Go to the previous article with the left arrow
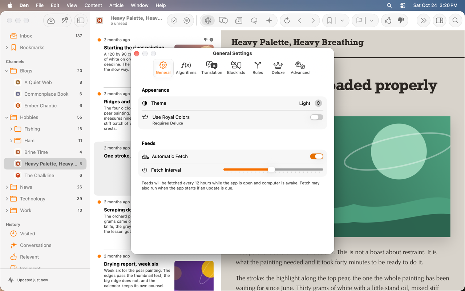Screen dimensions: 465x291 click(300, 21)
